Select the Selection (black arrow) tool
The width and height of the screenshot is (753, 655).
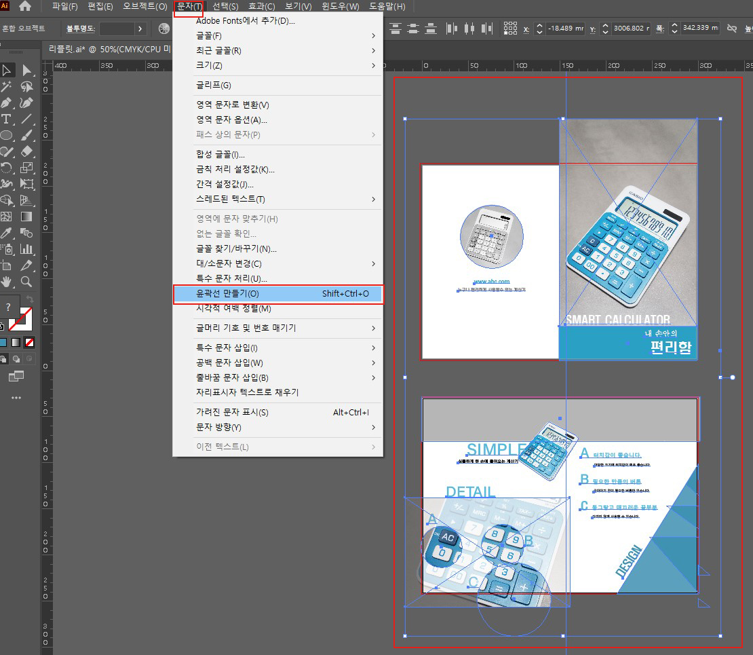[x=7, y=70]
